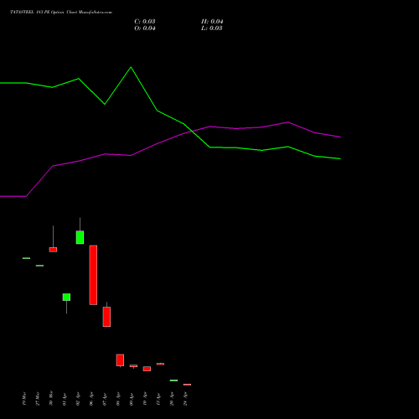Image resolution: width=419 pixels, height=419 pixels.
Task: Click the open value "O: 0.04"
Action: pyautogui.click(x=145, y=28)
